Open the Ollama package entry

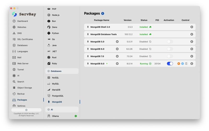click(x=55, y=116)
